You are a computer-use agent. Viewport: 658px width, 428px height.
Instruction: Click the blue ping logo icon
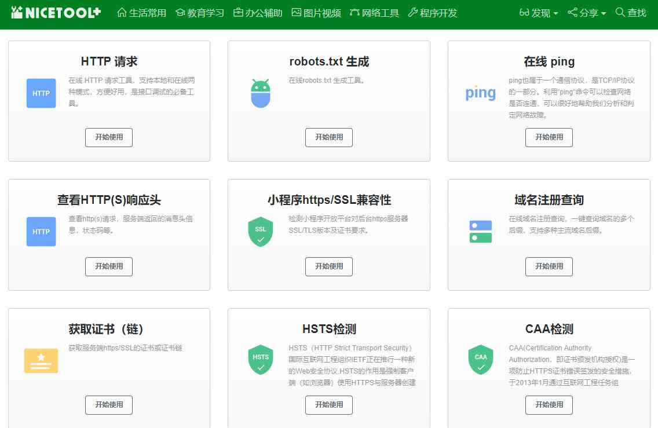click(x=481, y=93)
